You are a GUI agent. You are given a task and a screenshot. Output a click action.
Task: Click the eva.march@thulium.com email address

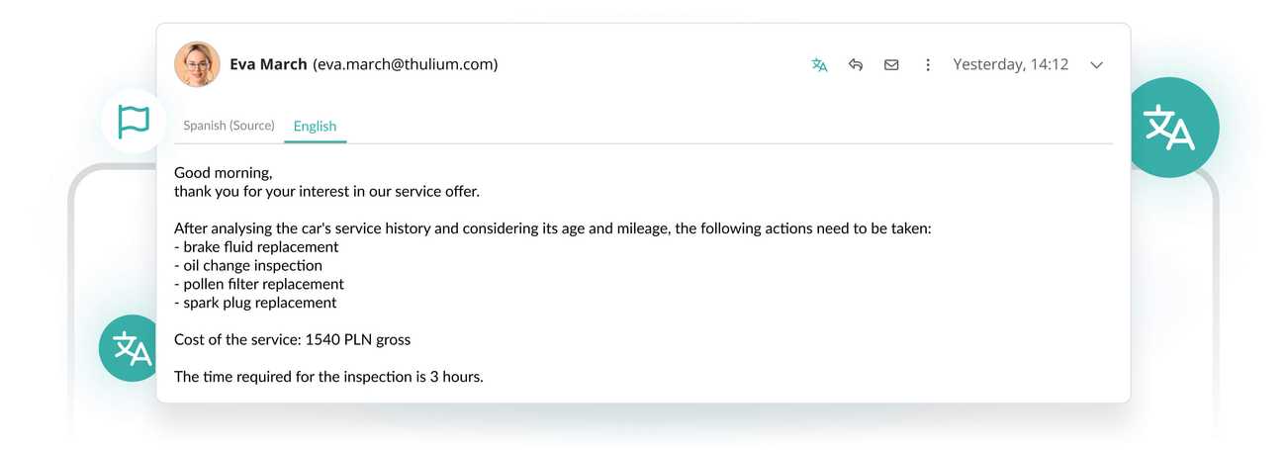(x=405, y=64)
